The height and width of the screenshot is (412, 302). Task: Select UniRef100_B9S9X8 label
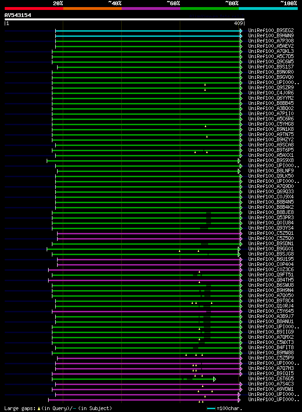[x=271, y=160]
